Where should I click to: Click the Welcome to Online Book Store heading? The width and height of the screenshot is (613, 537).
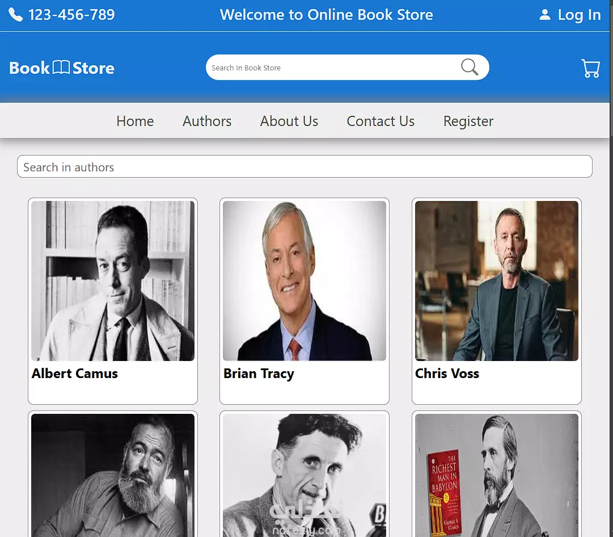(327, 15)
